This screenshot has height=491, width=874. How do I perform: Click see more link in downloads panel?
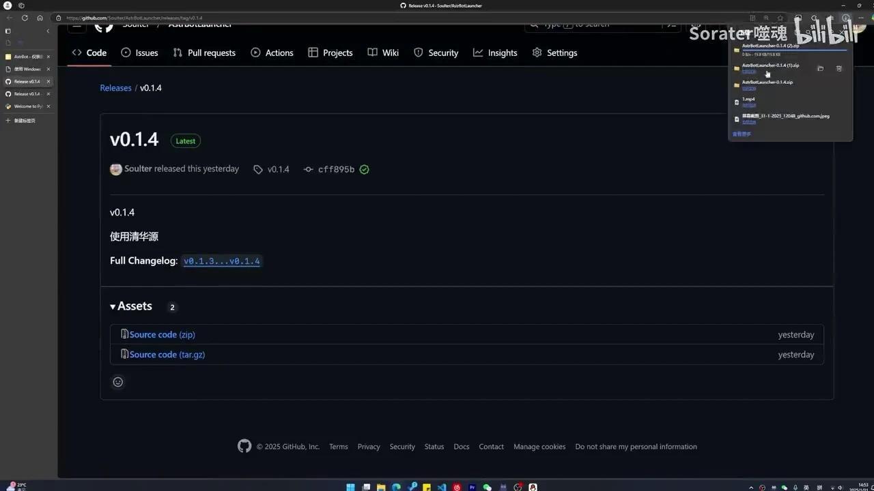point(742,134)
